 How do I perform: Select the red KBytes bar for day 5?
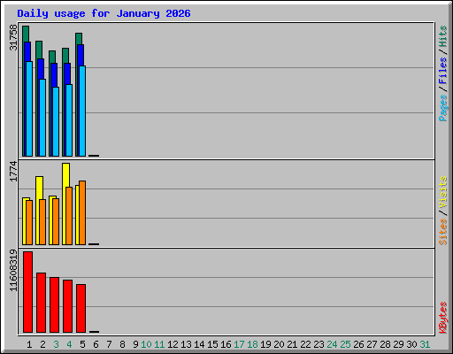coord(81,309)
